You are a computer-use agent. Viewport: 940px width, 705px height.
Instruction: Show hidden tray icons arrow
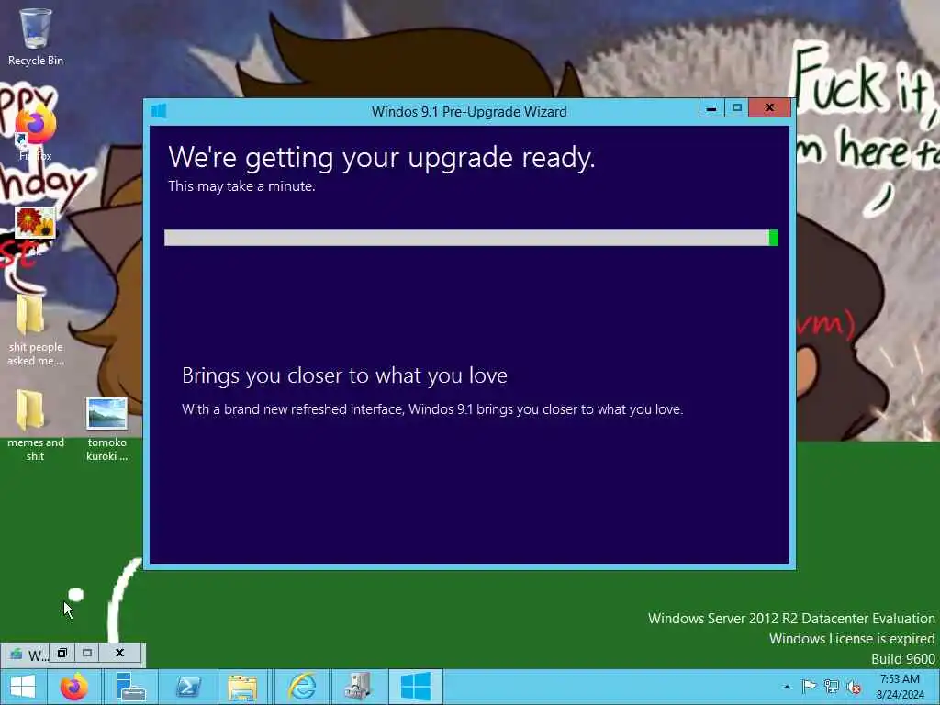coord(787,687)
